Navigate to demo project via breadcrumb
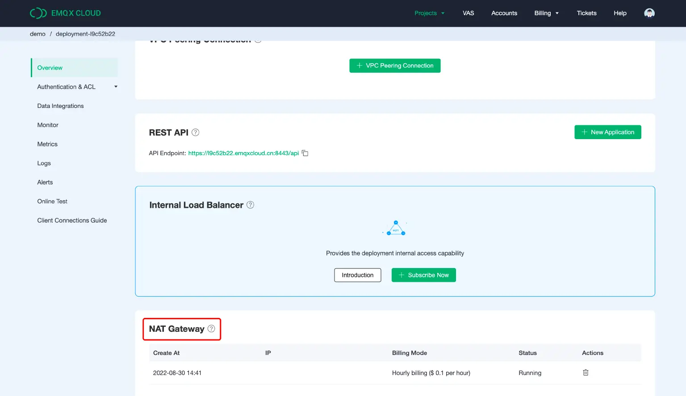The image size is (686, 396). pyautogui.click(x=38, y=33)
